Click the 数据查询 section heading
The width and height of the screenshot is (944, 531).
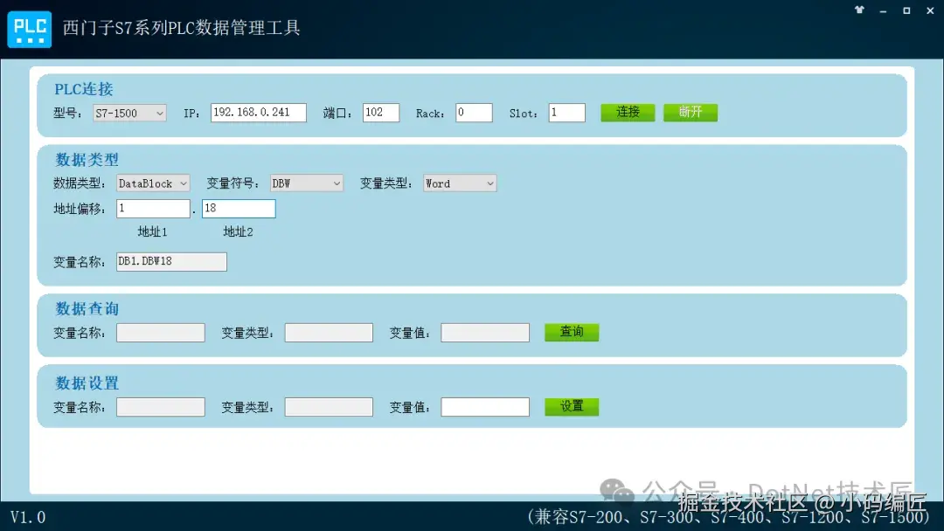click(x=87, y=308)
